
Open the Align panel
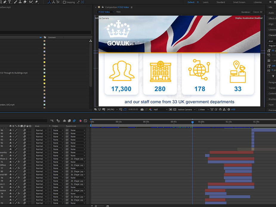click(271, 24)
